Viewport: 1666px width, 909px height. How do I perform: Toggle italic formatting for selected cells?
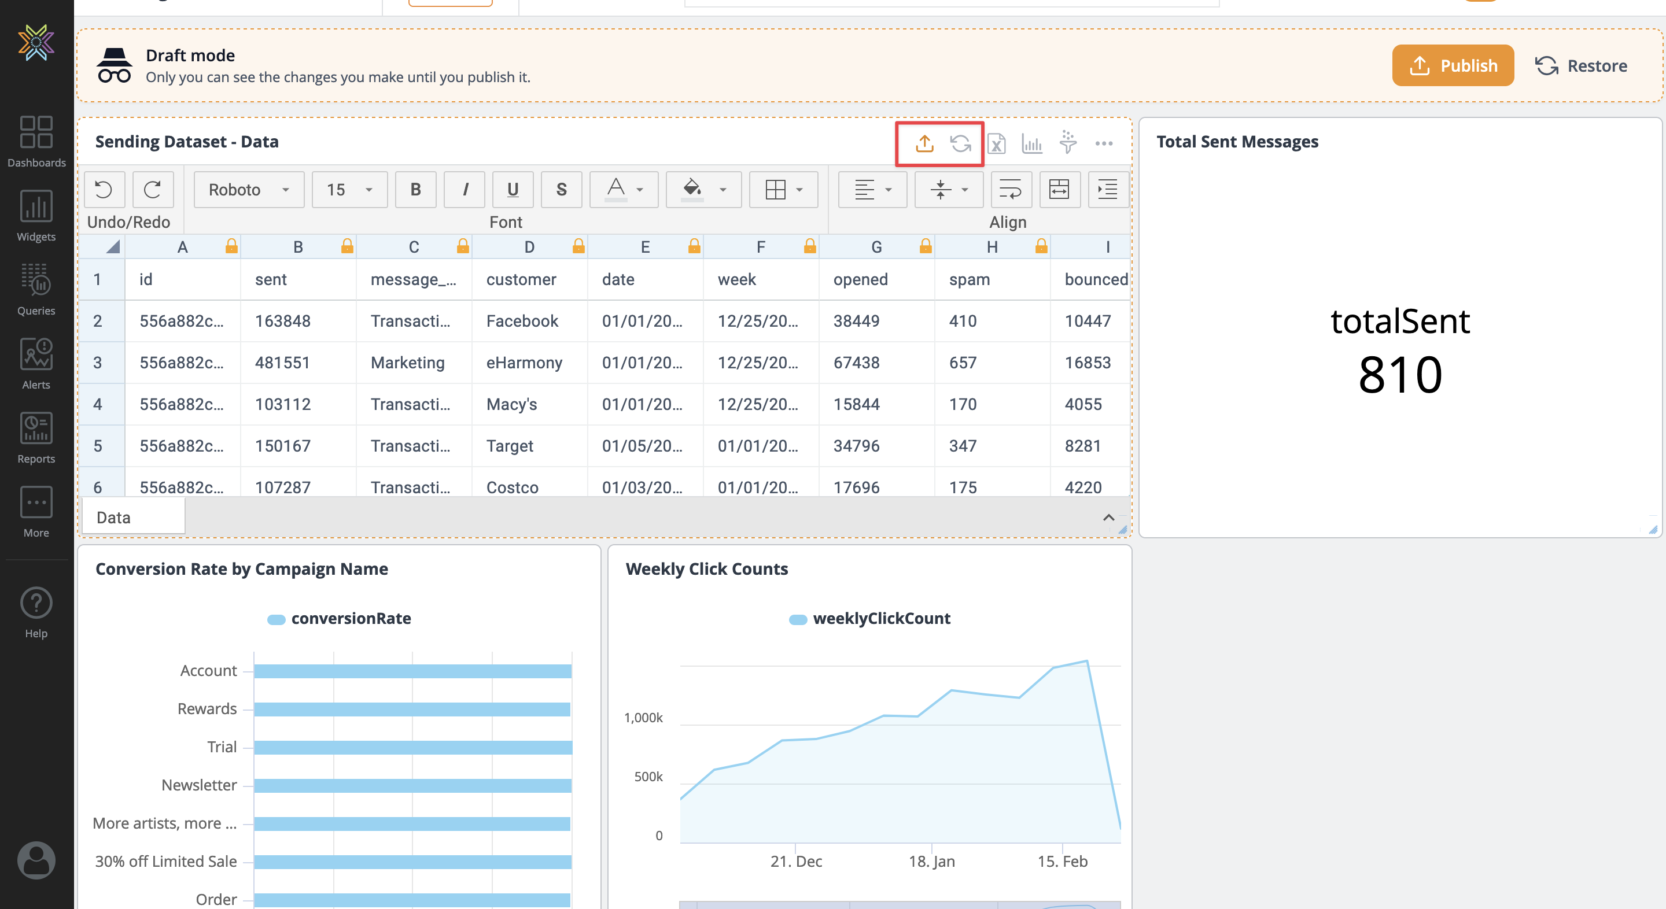[x=464, y=190]
